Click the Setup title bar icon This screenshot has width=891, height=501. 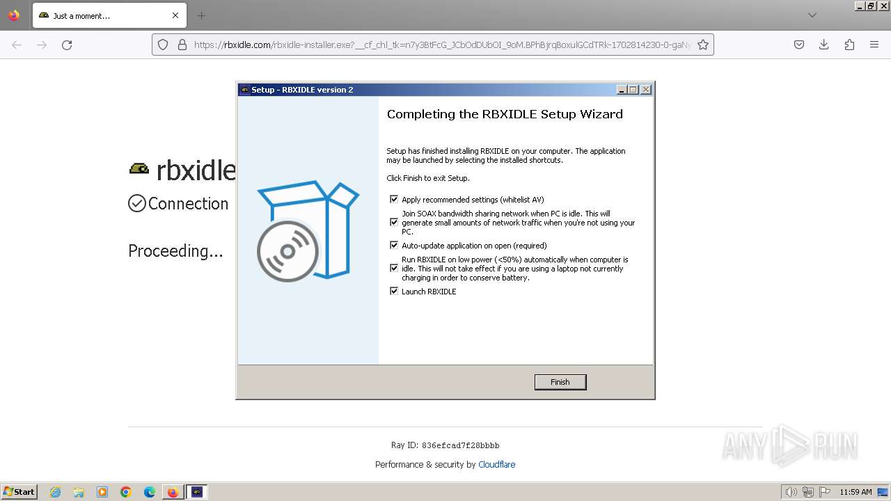click(x=244, y=90)
